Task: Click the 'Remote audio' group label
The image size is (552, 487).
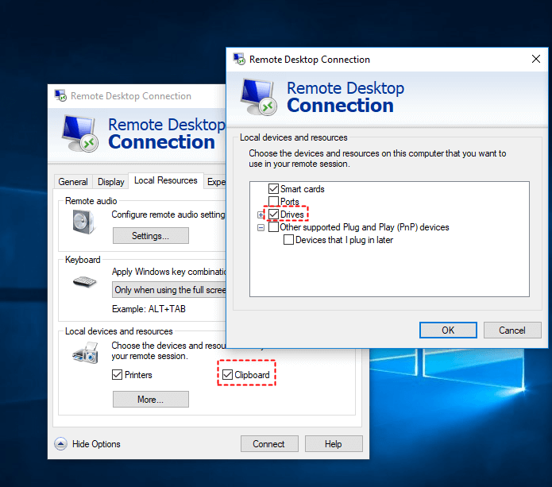Action: click(x=91, y=201)
